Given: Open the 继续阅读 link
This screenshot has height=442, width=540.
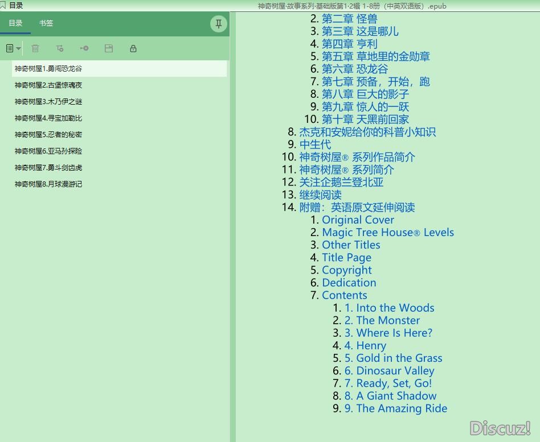Looking at the screenshot, I should coord(320,195).
